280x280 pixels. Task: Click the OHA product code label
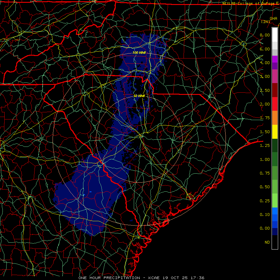pyautogui.click(x=273, y=19)
